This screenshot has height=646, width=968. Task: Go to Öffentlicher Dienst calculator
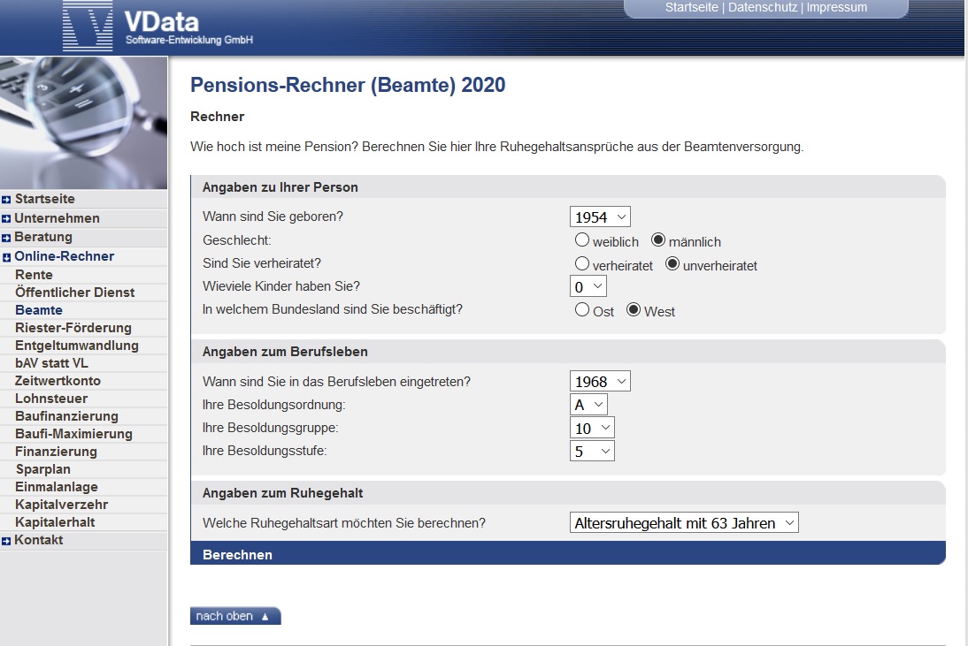74,293
